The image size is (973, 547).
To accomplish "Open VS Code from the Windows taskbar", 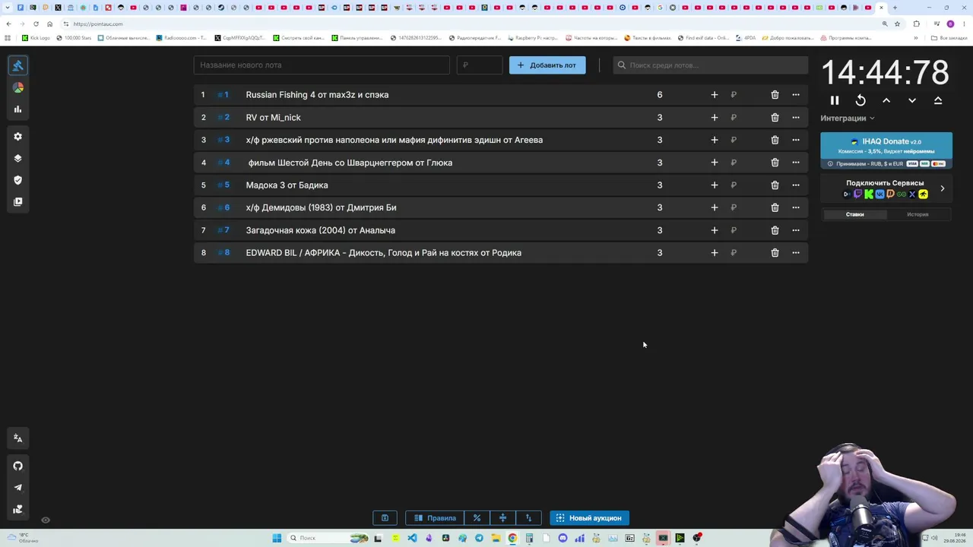I will coord(412,539).
